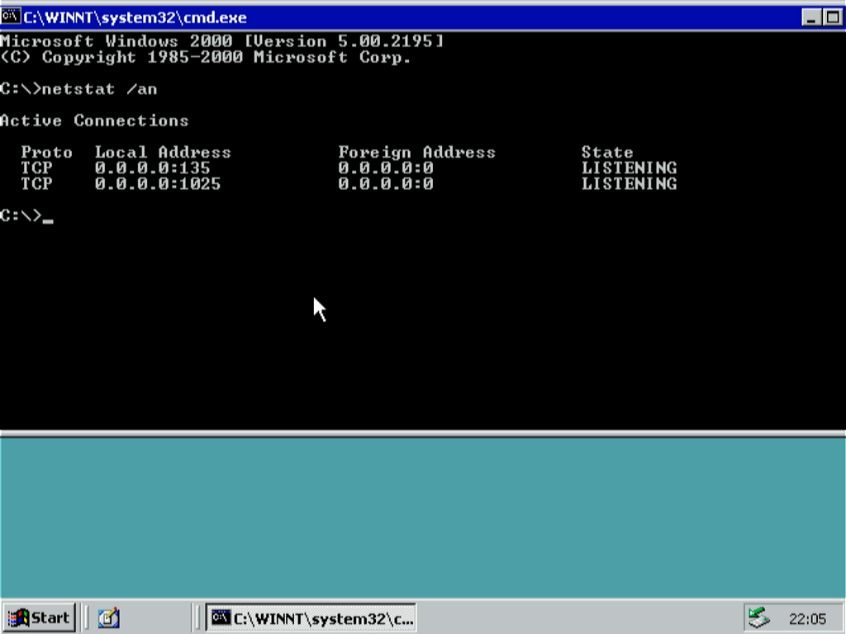Click the 'Proto' column header

pos(46,153)
